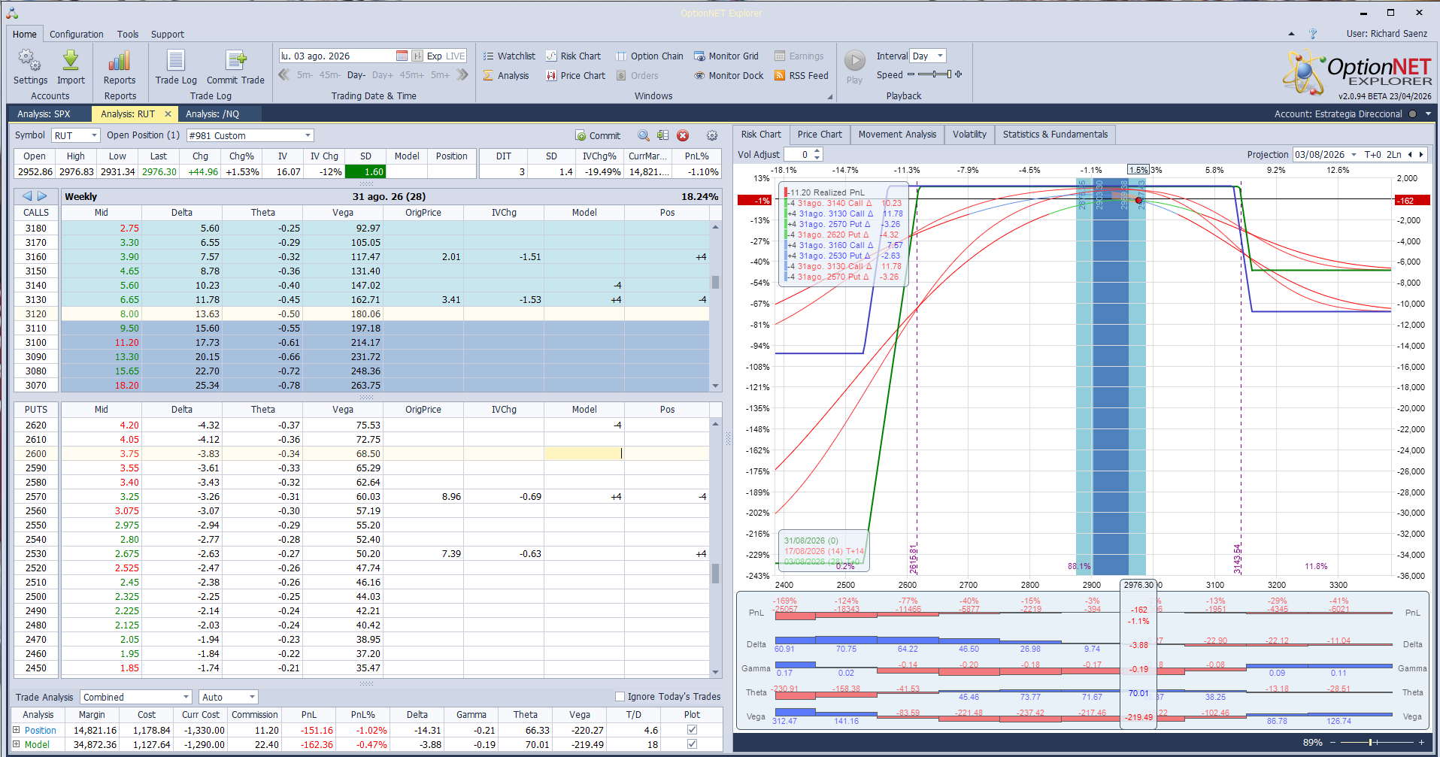Expand the Model row in Trade Analysis
Image resolution: width=1440 pixels, height=757 pixels.
pos(17,744)
